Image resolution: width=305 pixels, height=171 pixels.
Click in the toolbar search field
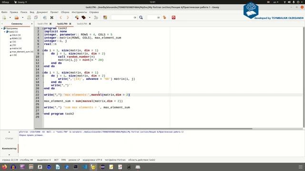124,18
